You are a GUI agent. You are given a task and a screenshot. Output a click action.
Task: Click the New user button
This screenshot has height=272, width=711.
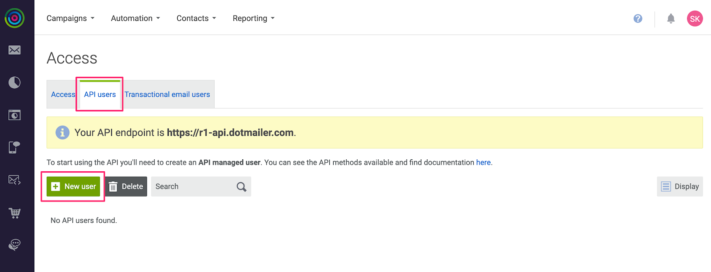[x=73, y=186]
